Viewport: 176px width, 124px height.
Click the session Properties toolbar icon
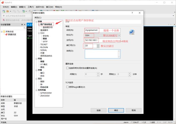24,11
